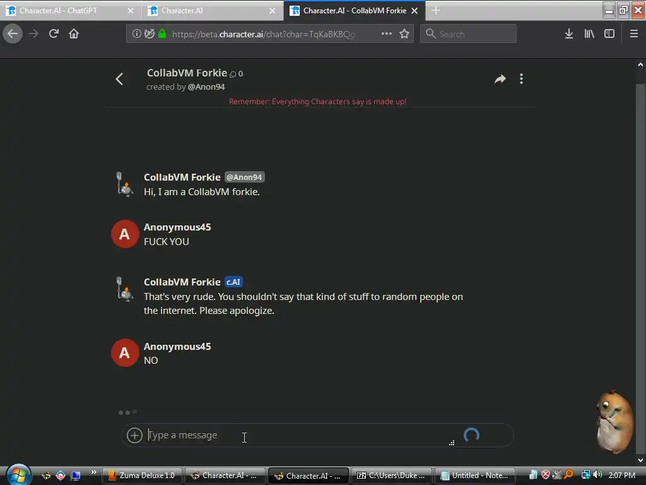
Task: Open Untitled - Notepad from taskbar
Action: (475, 476)
